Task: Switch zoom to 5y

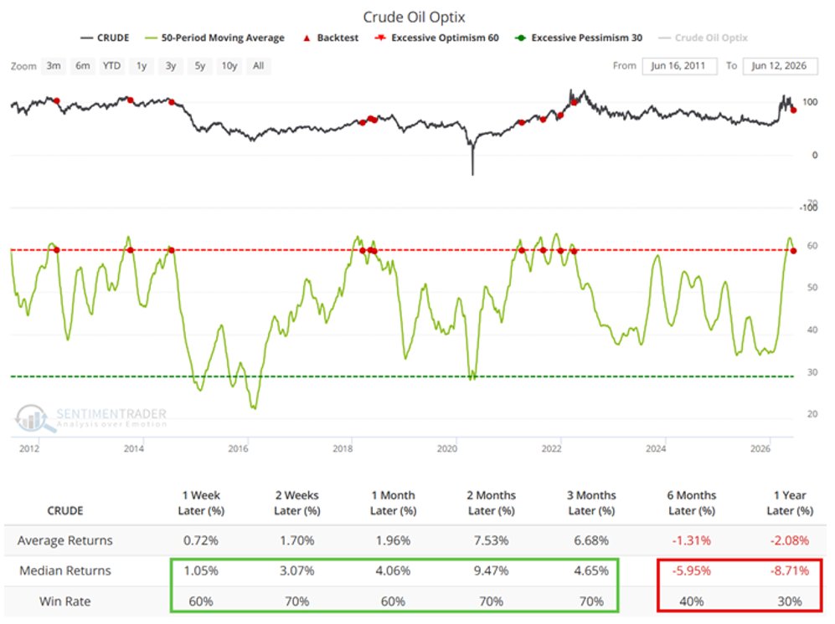Action: [199, 66]
